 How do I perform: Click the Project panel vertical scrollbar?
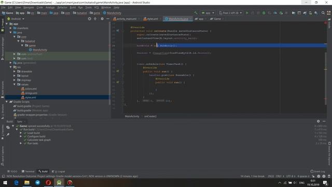pos(109,63)
